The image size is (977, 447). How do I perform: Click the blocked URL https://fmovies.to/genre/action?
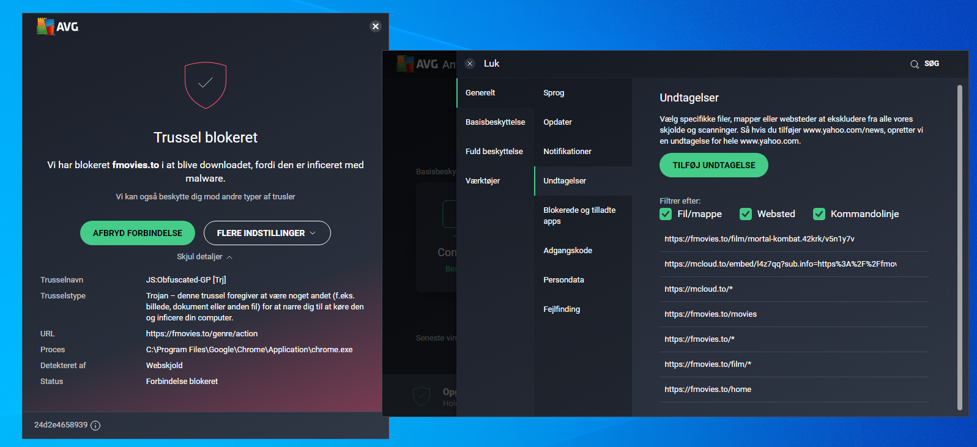[202, 334]
